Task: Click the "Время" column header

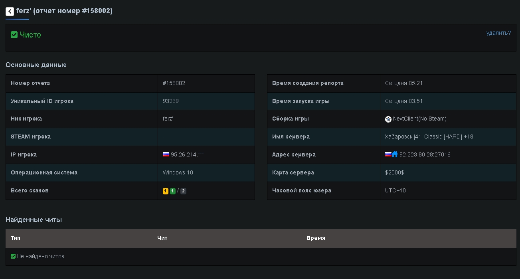Action: 316,238
